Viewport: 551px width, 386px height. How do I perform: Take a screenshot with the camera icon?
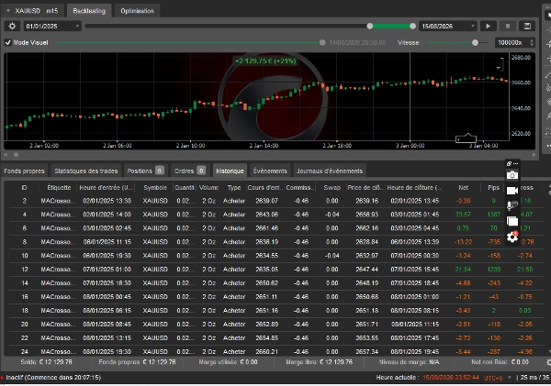coord(512,175)
